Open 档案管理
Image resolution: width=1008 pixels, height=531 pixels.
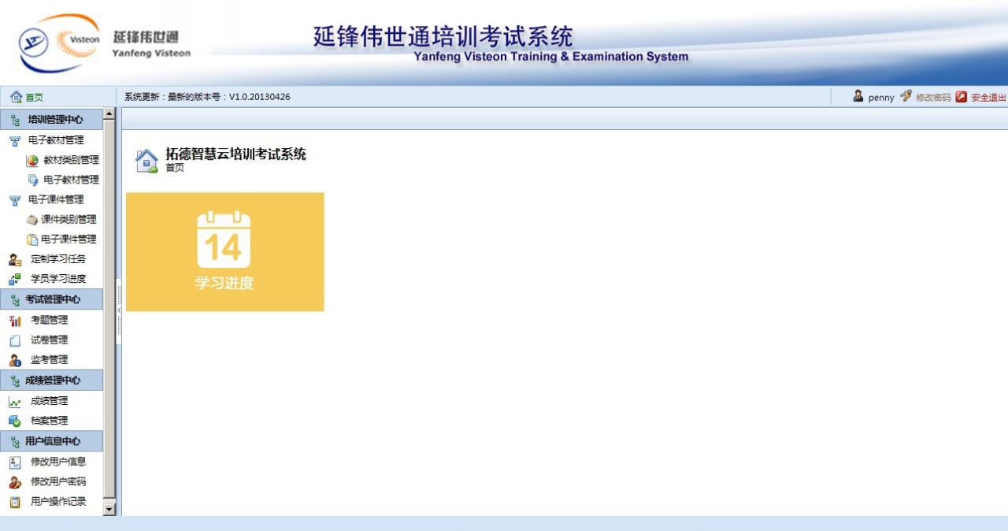(49, 421)
